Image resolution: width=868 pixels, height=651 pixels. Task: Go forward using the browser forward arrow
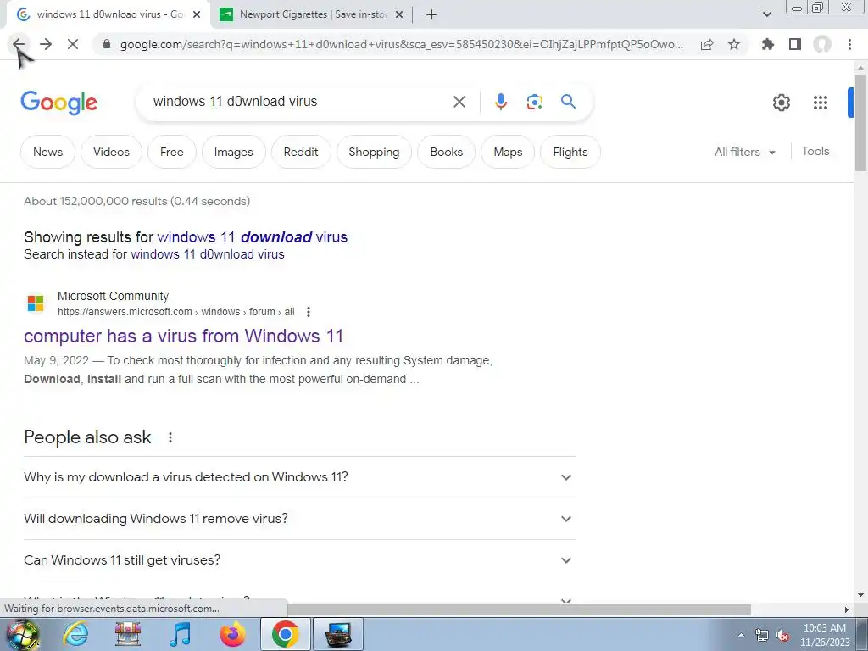46,44
